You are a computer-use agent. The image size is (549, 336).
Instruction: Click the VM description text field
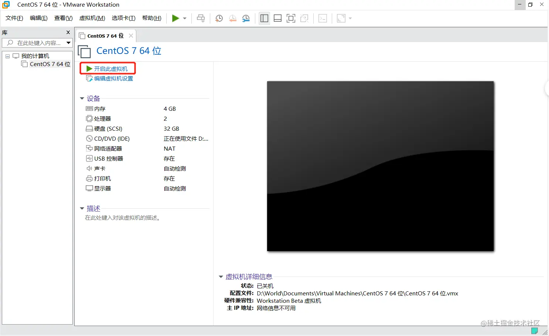(123, 218)
